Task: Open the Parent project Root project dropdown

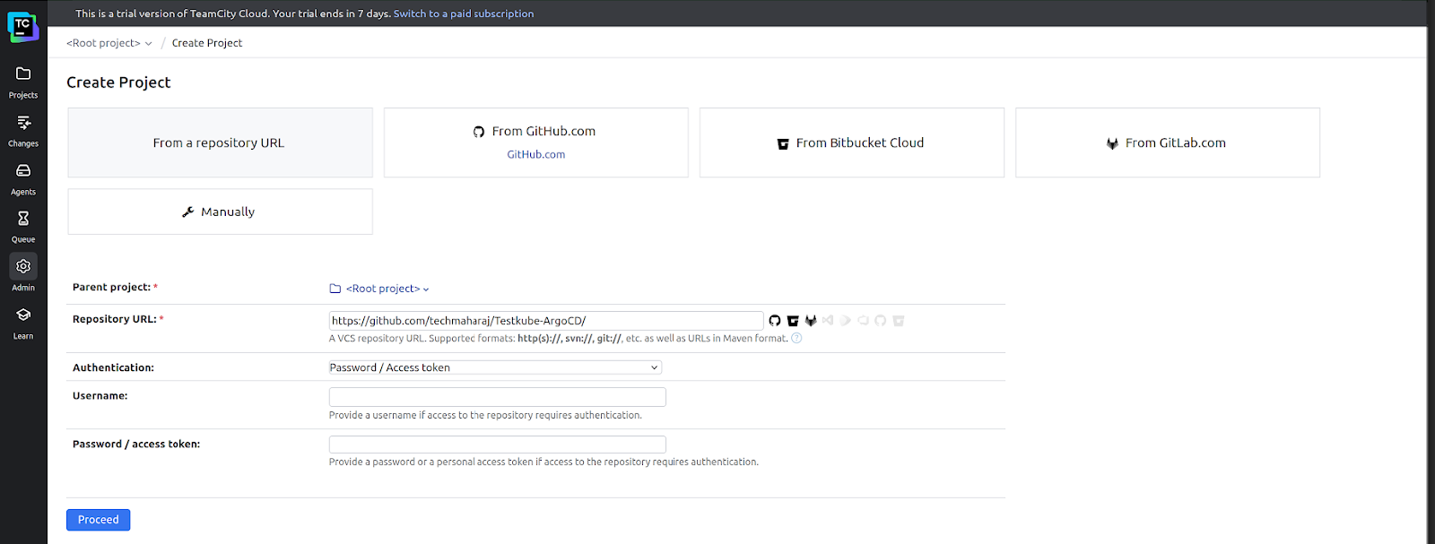Action: 387,289
